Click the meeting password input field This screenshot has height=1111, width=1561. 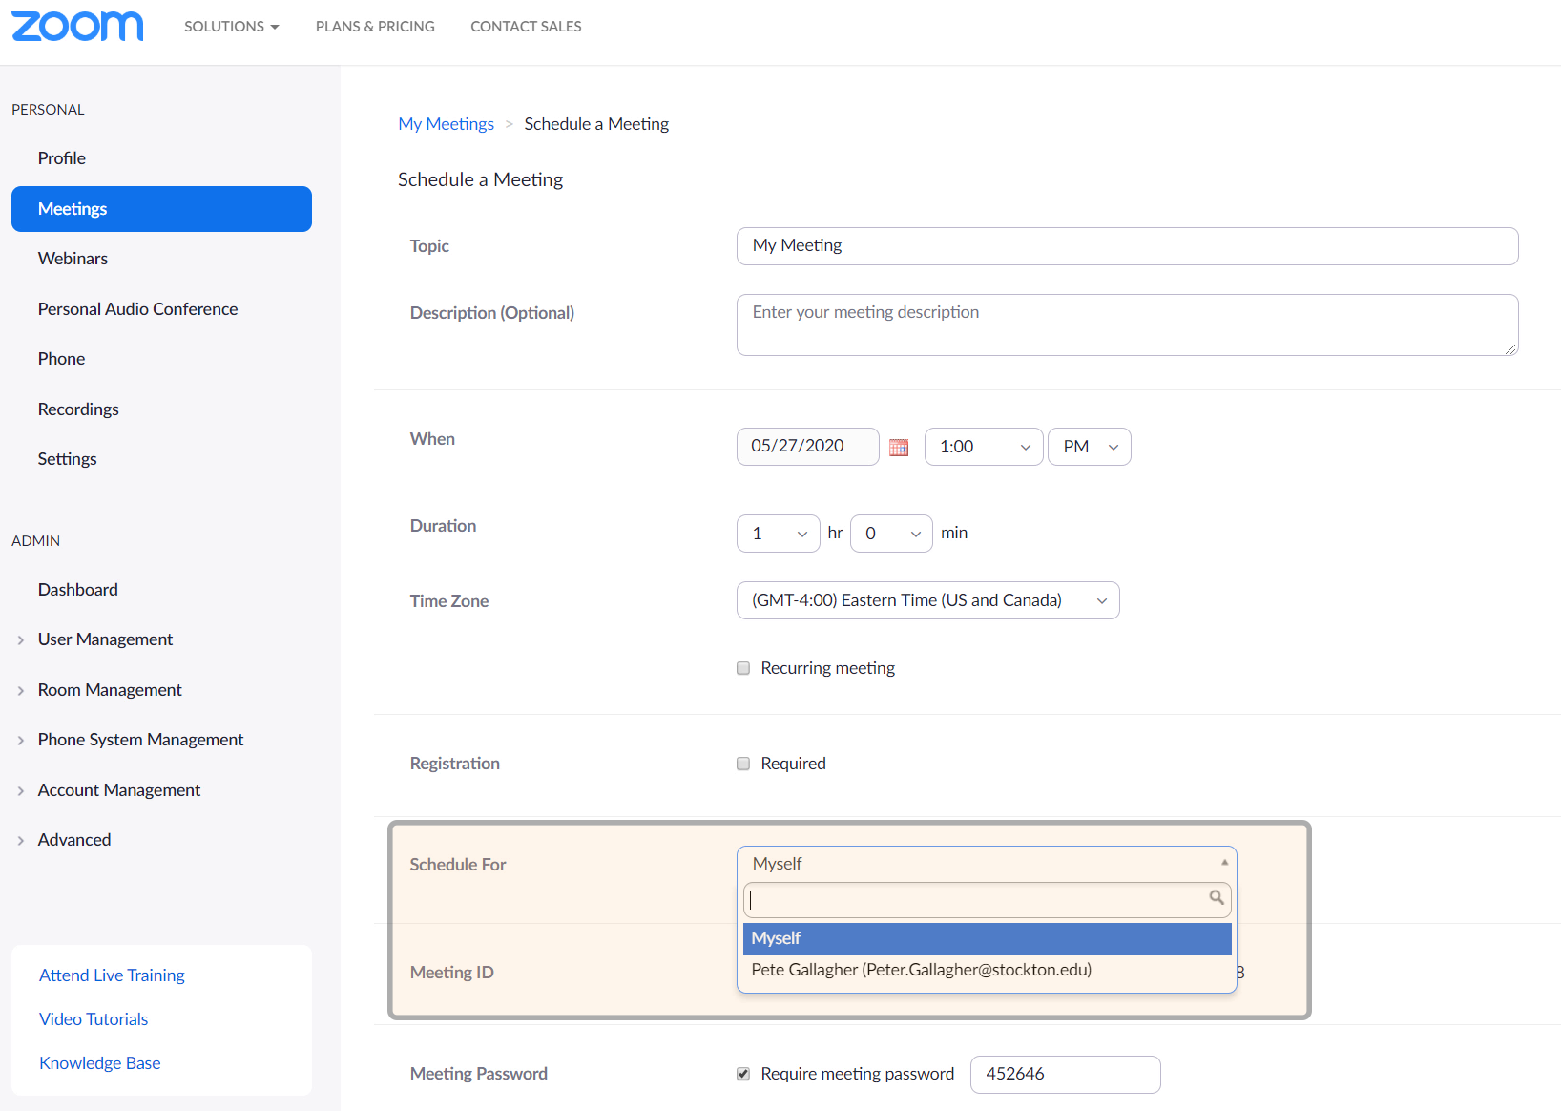click(1065, 1074)
